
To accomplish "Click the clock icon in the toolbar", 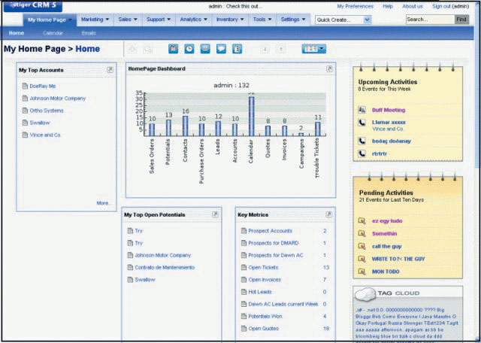I will (189, 49).
